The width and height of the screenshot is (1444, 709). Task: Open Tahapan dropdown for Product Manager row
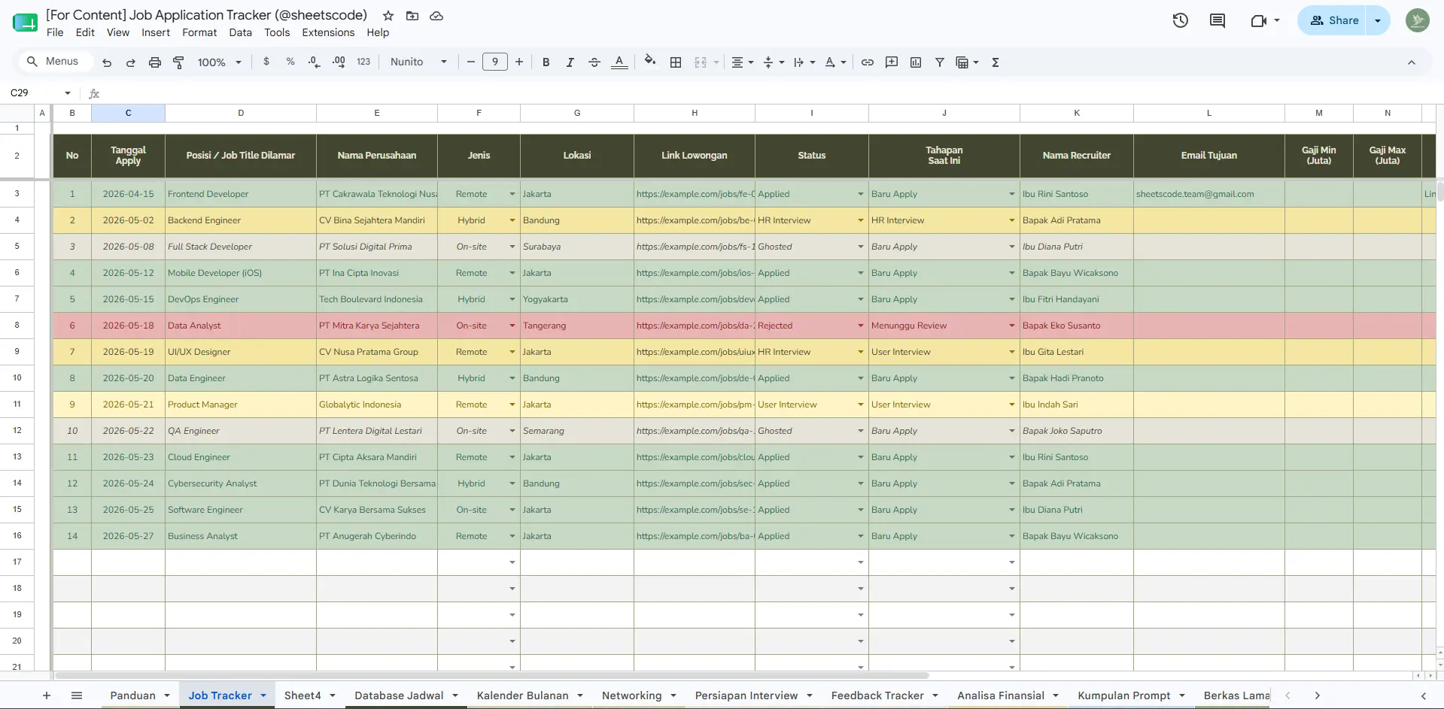coord(1012,404)
